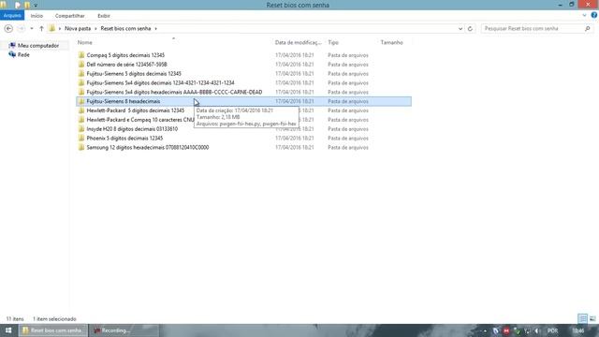The image size is (599, 337).
Task: Expand the arrow after Nova pasta breadcrumb
Action: pos(95,29)
